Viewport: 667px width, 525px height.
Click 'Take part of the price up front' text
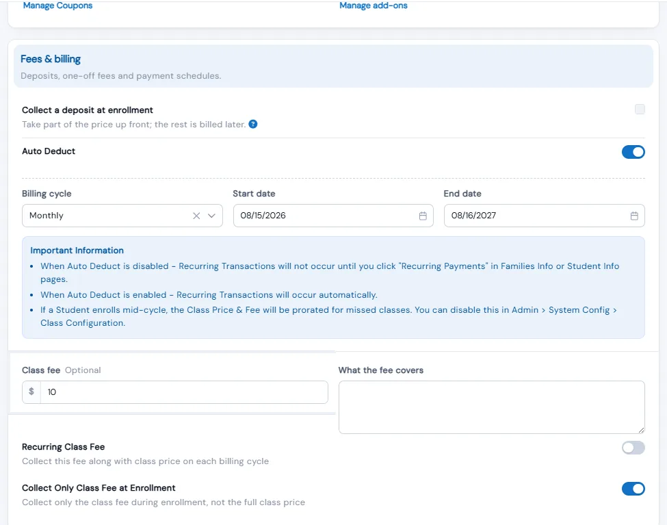coord(134,125)
